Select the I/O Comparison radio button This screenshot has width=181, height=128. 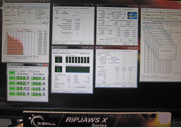(x=37, y=12)
